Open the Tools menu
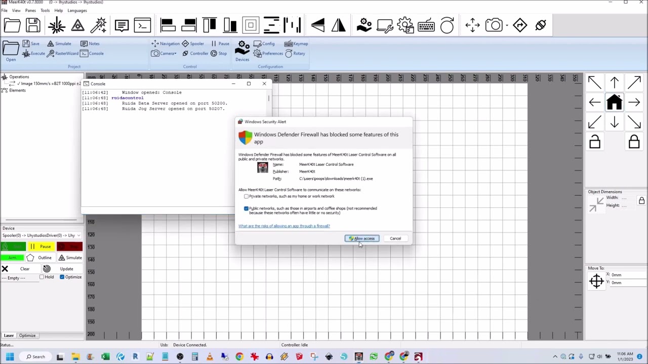648x364 pixels. 45,11
